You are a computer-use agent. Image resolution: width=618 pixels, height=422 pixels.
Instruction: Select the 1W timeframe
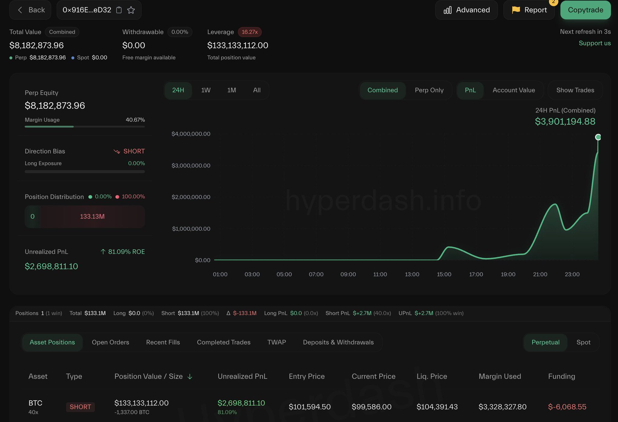206,90
